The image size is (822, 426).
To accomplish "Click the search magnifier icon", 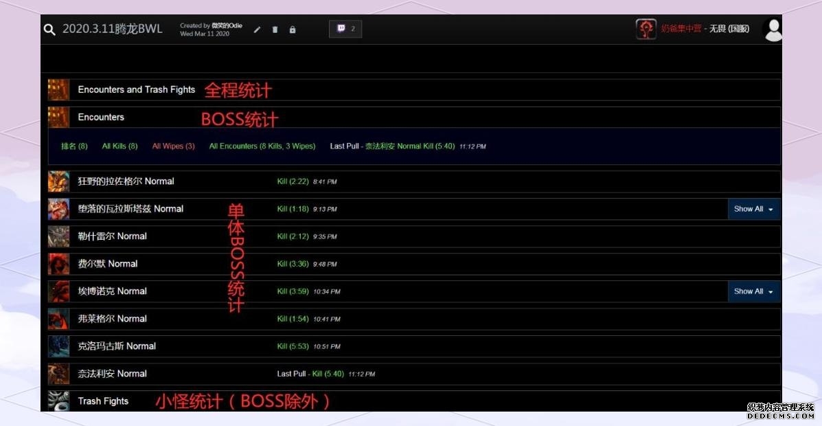I will (49, 30).
